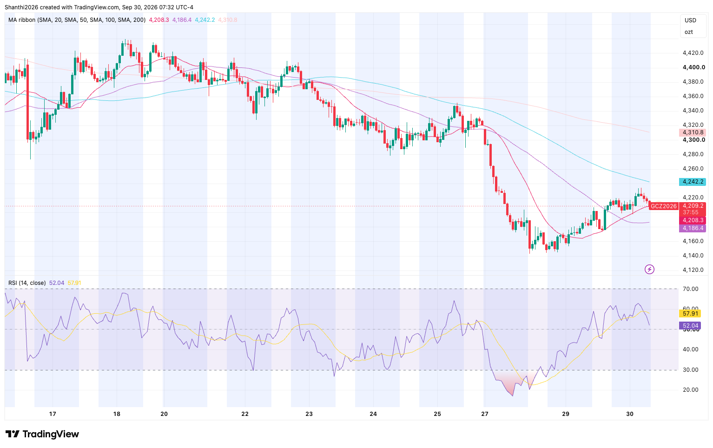Viewport: 713px width, 448px height.
Task: Click date 23 on time axis
Action: [309, 414]
